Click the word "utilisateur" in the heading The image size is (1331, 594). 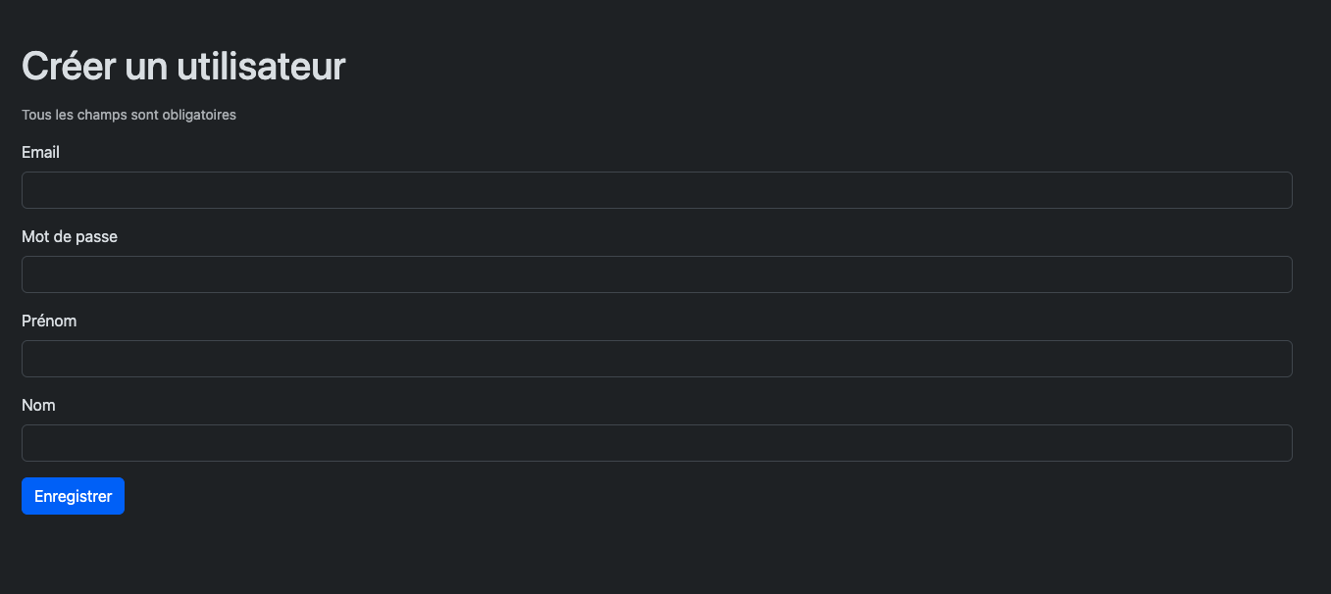coord(261,67)
